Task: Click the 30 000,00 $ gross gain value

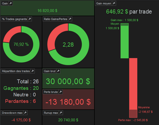Action: pyautogui.click(x=68, y=82)
